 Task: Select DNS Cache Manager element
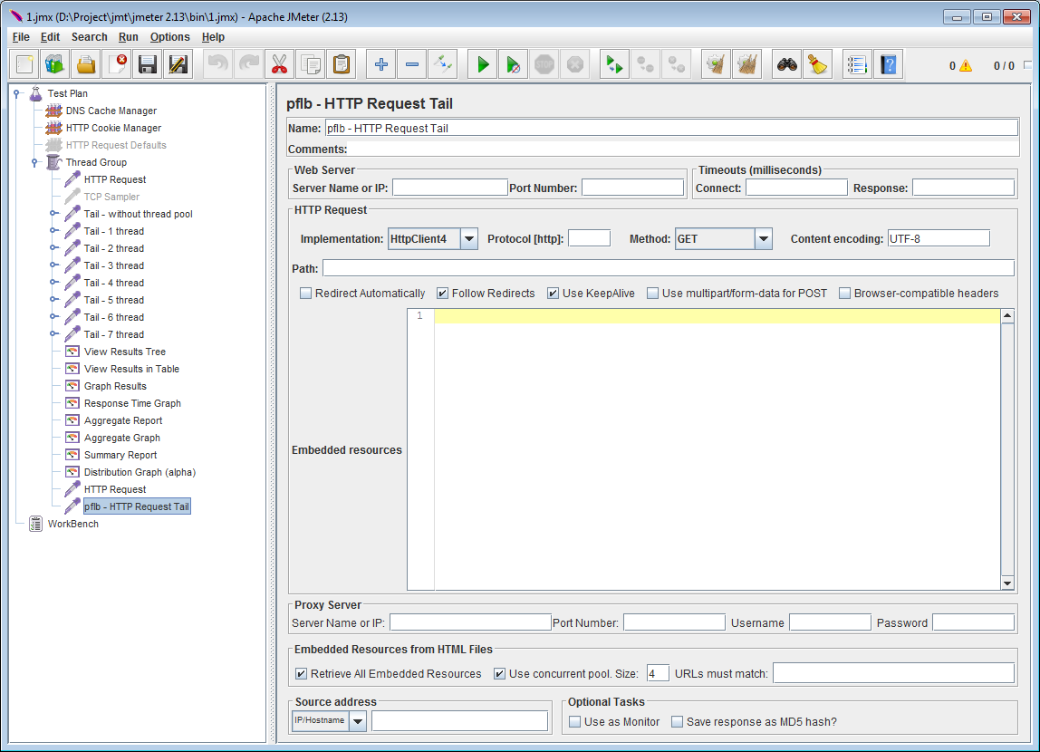point(111,111)
